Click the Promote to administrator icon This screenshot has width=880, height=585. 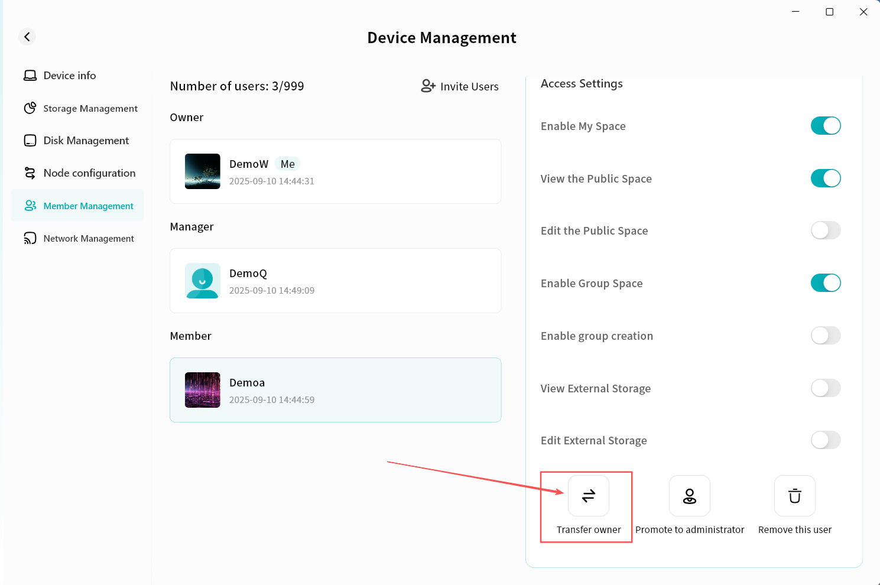[689, 496]
